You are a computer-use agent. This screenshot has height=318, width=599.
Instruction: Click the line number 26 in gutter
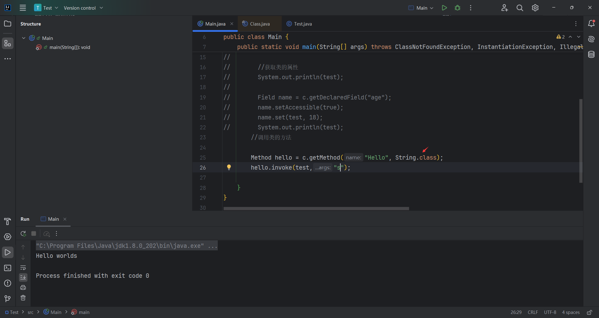202,168
